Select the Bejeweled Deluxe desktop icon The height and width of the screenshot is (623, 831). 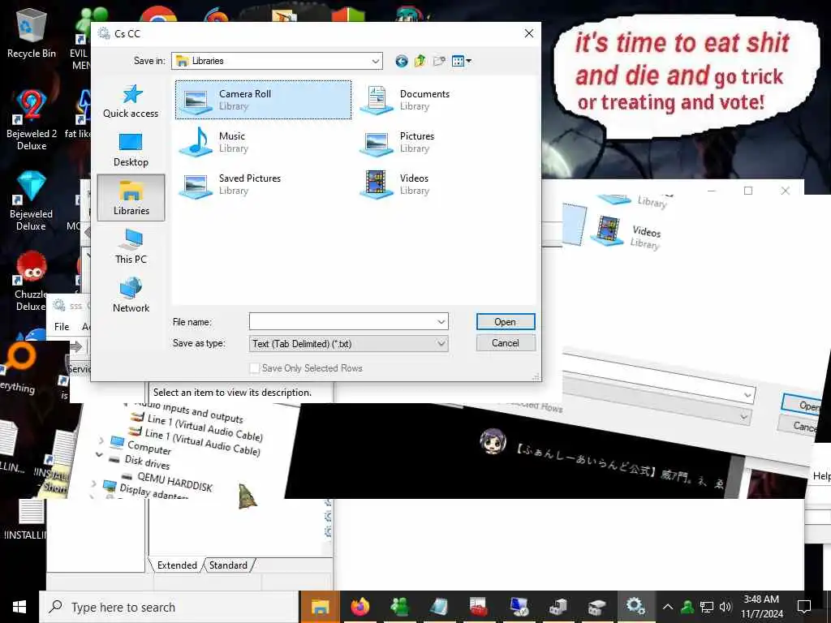[32, 200]
